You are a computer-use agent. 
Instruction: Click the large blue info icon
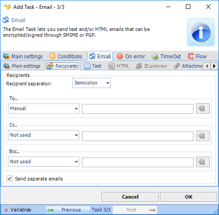coord(201,32)
